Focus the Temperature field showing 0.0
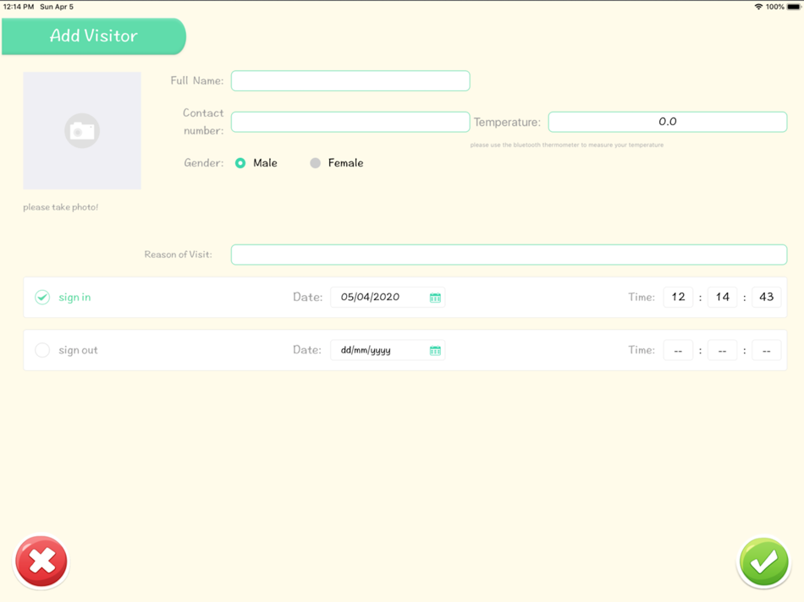Image resolution: width=804 pixels, height=602 pixels. (x=668, y=122)
